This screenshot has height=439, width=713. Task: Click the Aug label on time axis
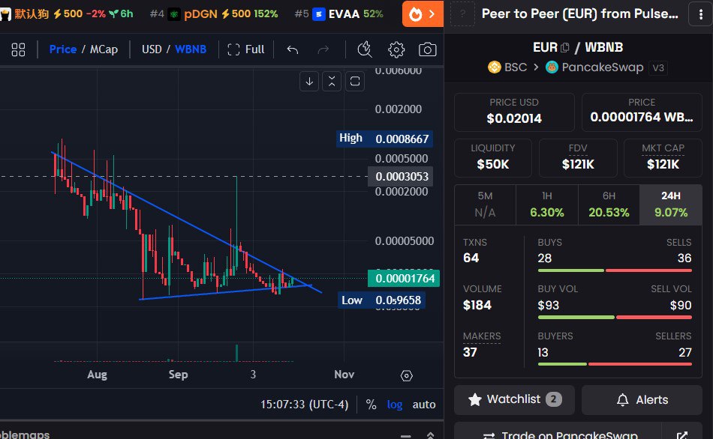[x=97, y=375]
